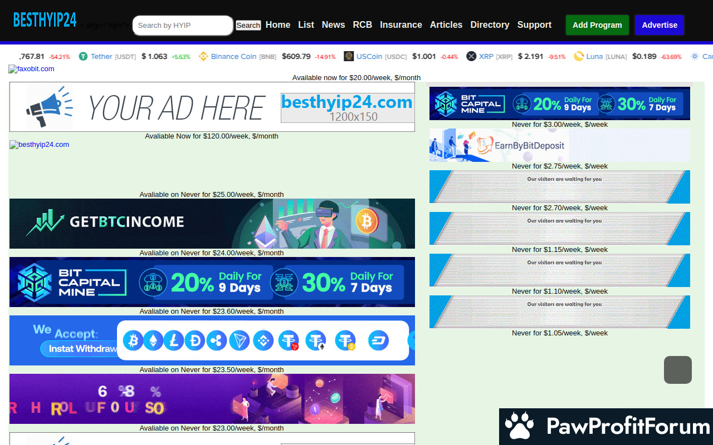The image size is (713, 445).
Task: Click the Binance Coin icon in ticker
Action: 203,56
